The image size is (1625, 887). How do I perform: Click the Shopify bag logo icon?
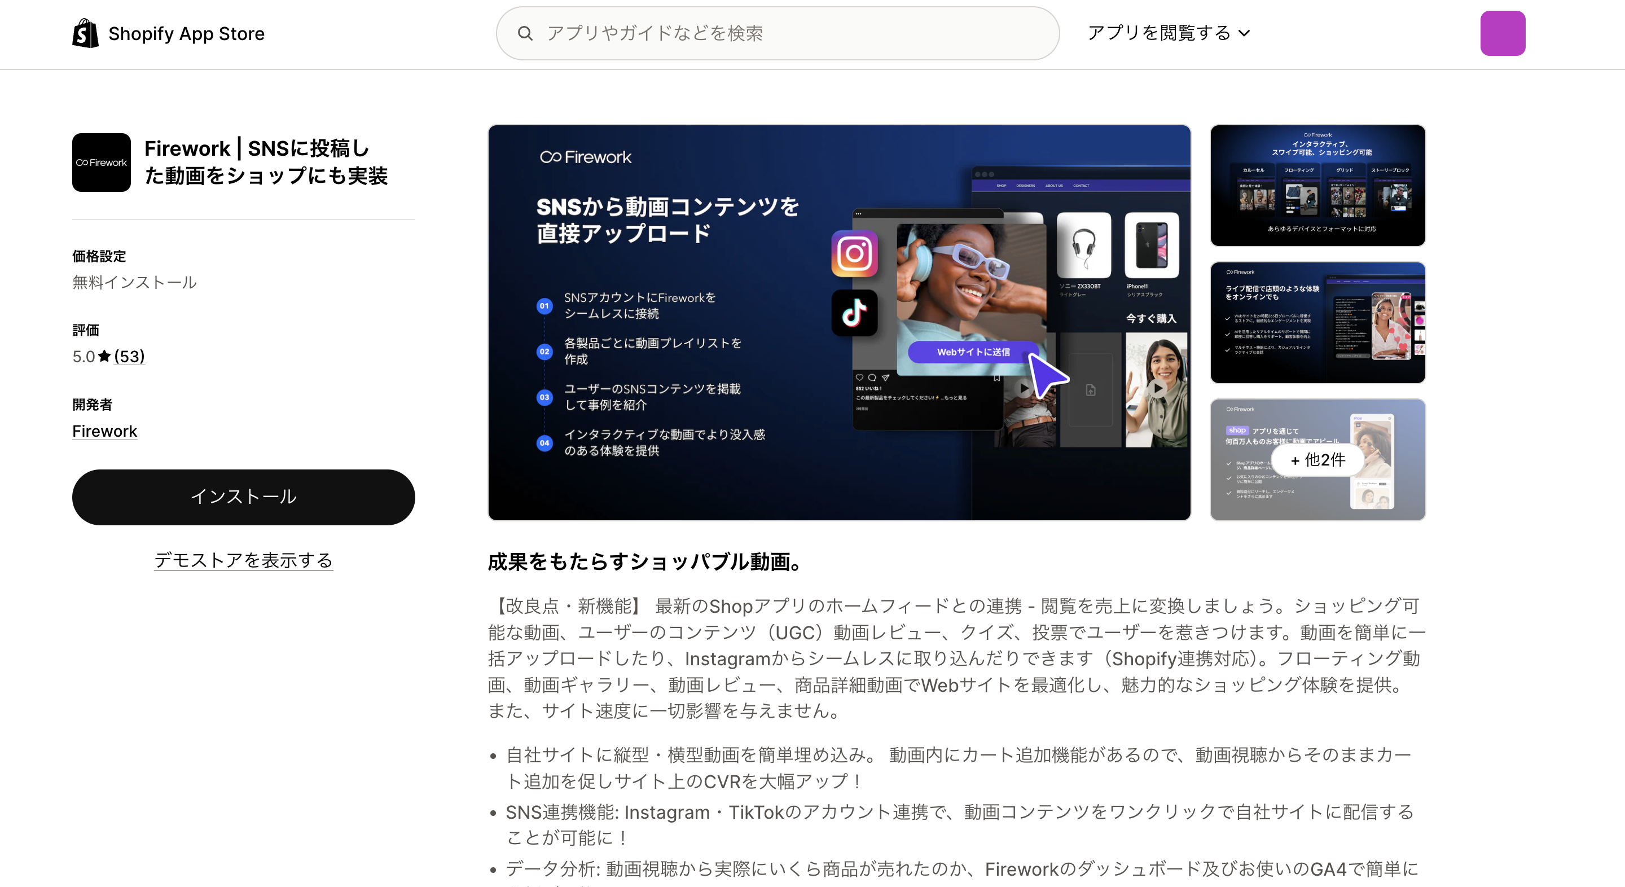click(x=85, y=33)
